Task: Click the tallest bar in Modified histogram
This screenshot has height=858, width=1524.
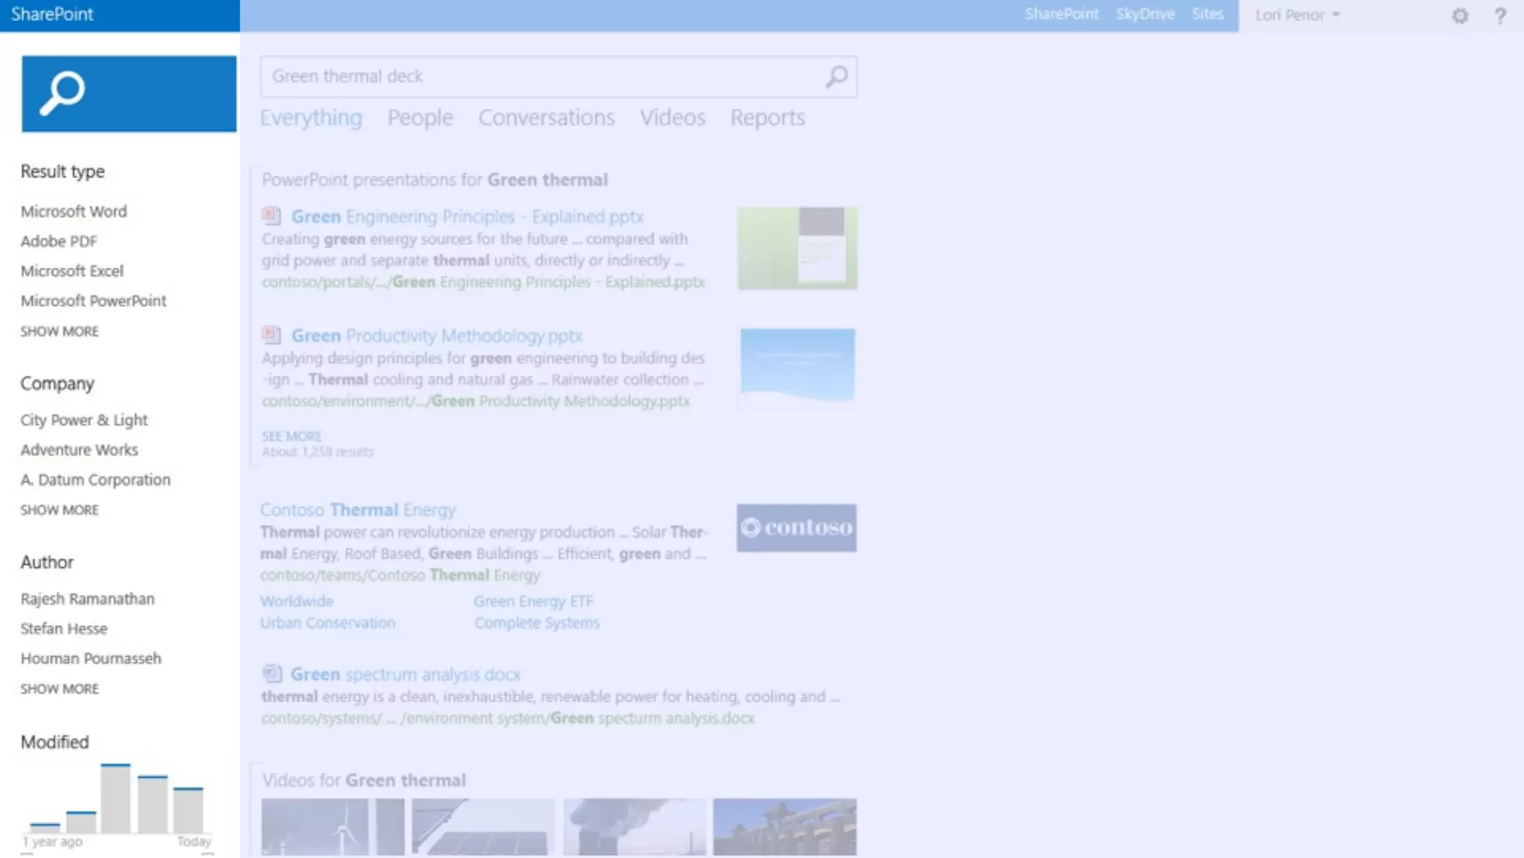Action: click(115, 798)
